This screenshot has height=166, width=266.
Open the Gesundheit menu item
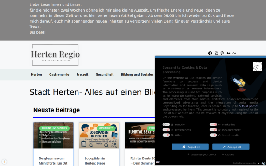pos(105,75)
